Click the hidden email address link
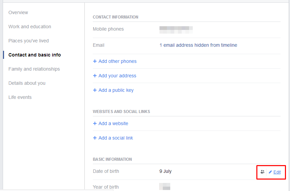 point(198,45)
